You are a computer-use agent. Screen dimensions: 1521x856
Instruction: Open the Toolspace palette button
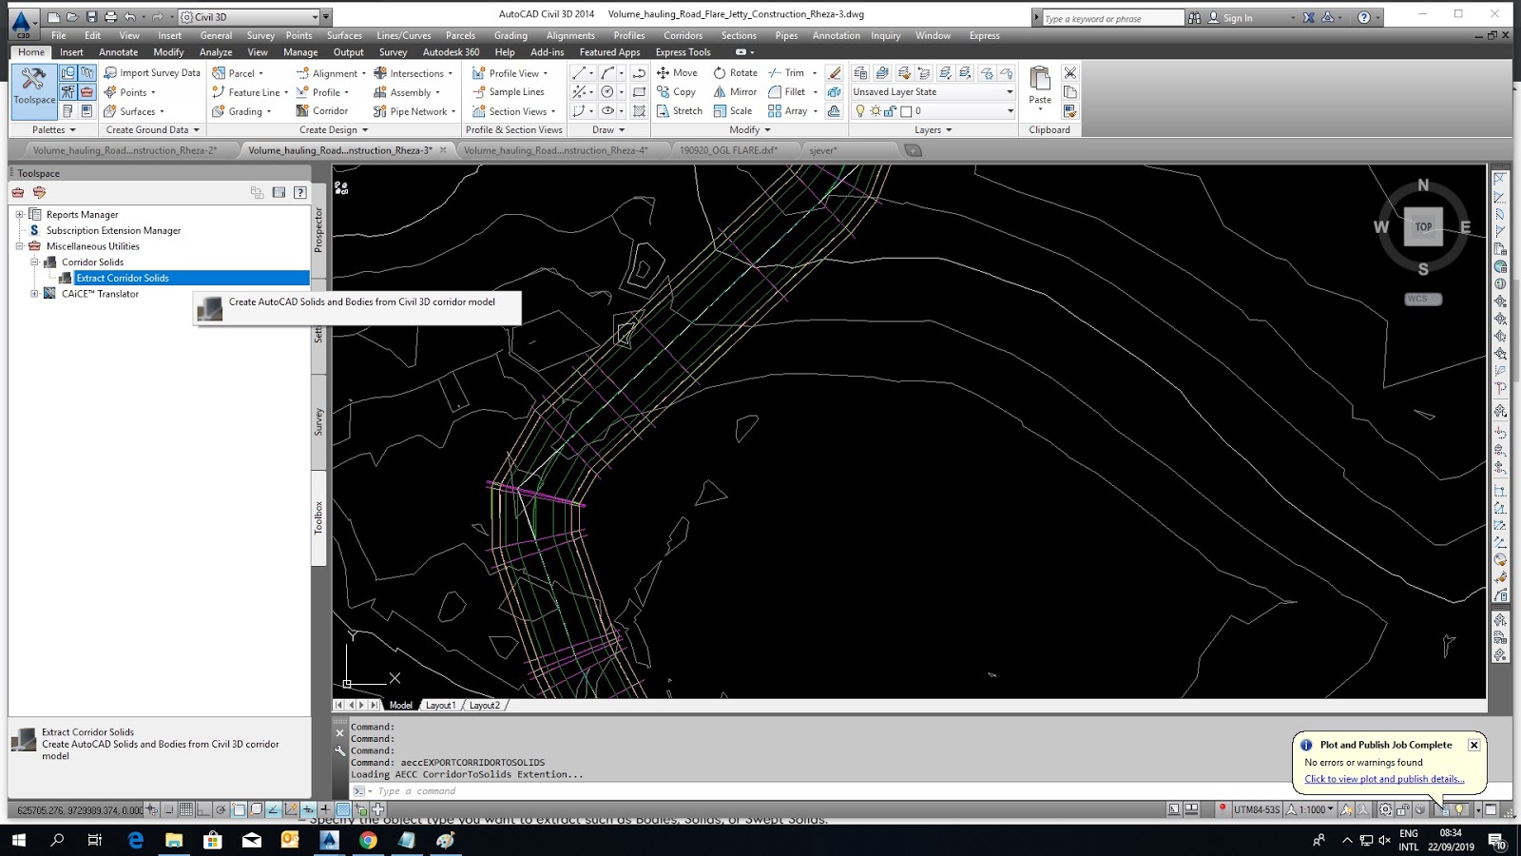tap(33, 86)
